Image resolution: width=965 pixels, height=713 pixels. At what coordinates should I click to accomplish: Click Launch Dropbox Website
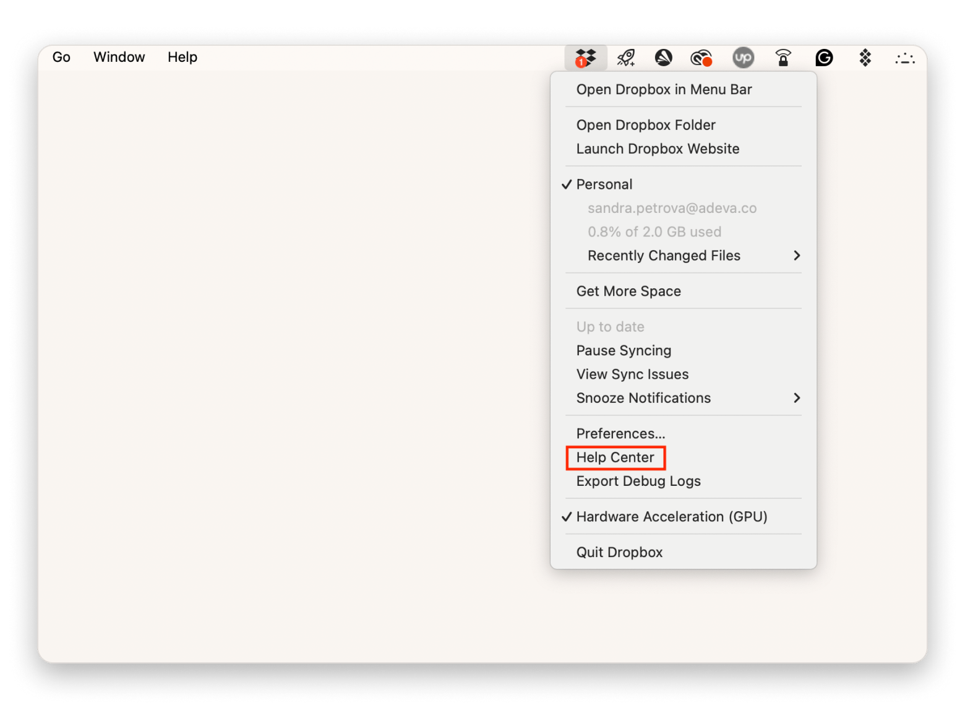[x=658, y=149]
